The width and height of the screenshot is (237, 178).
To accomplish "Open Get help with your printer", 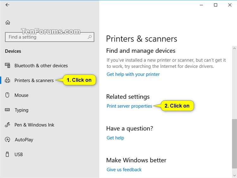I will click(133, 74).
